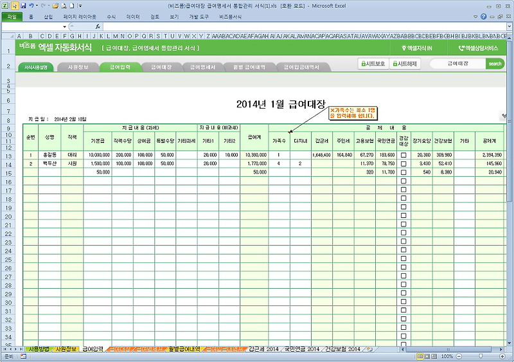Open the Name Box dropdown arrow

click(x=65, y=26)
